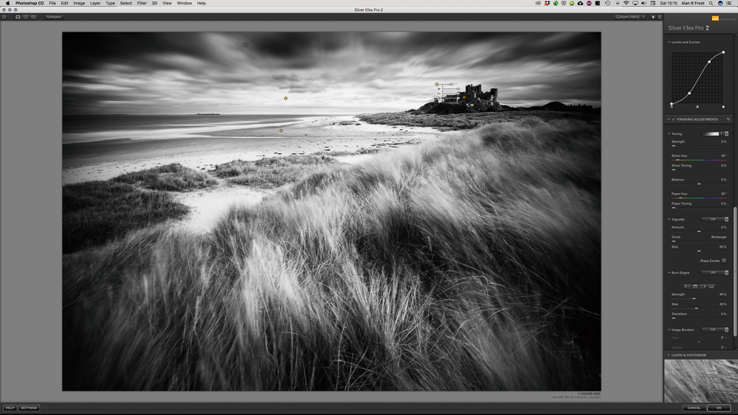Image resolution: width=738 pixels, height=415 pixels.
Task: Select the left edge burn icon
Action: click(687, 286)
